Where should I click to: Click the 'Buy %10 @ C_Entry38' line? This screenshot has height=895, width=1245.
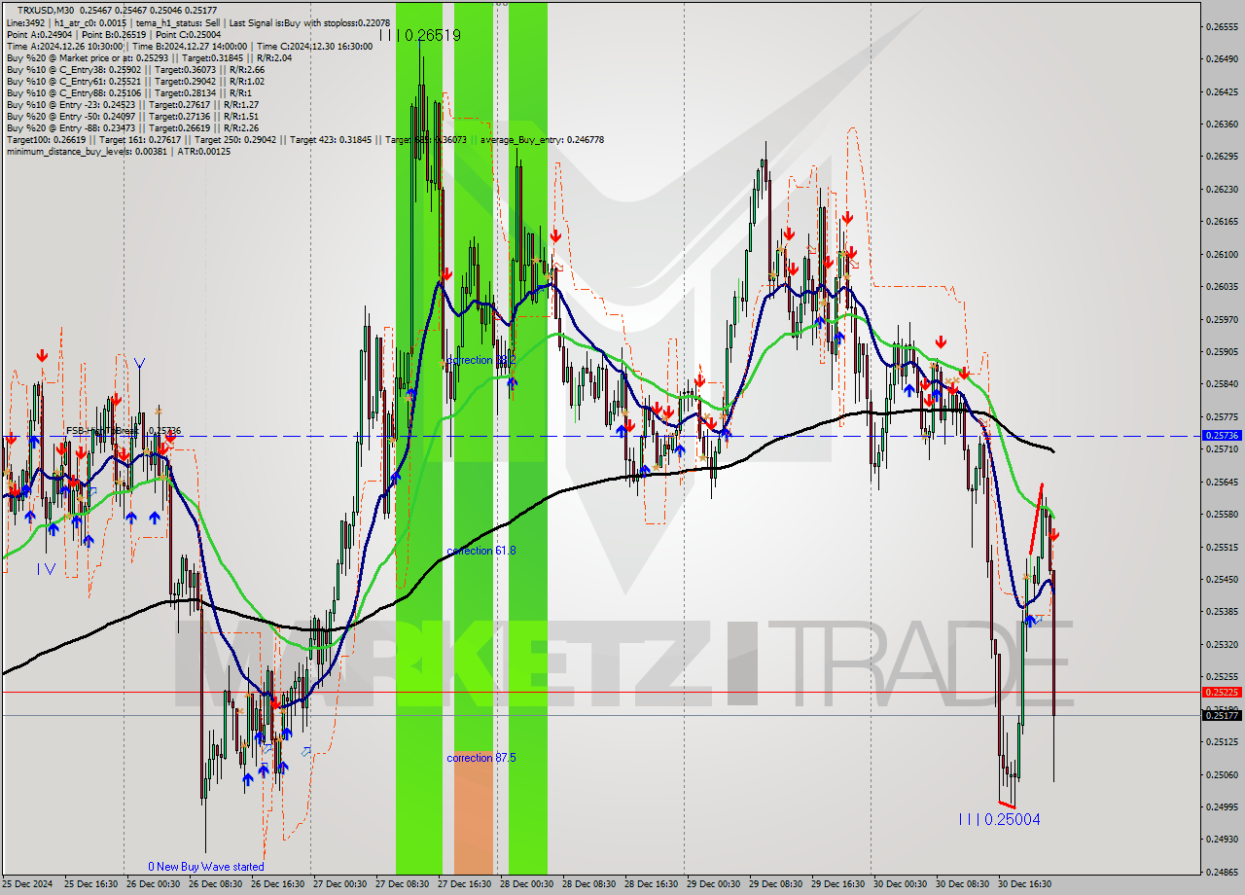coord(135,69)
